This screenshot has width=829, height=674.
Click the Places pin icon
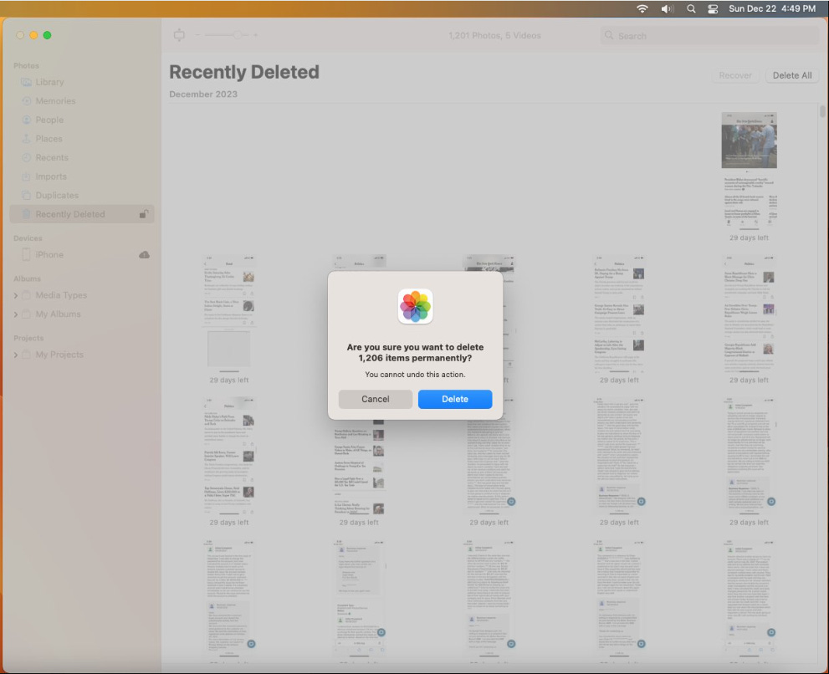coord(26,139)
